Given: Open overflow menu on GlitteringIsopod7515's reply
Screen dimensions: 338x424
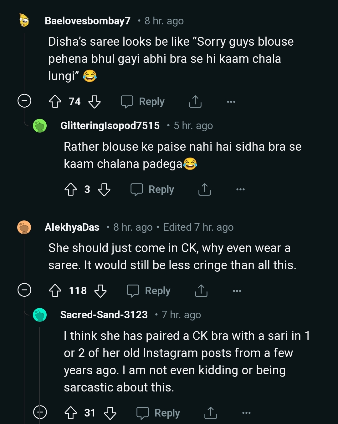Looking at the screenshot, I should tap(240, 189).
